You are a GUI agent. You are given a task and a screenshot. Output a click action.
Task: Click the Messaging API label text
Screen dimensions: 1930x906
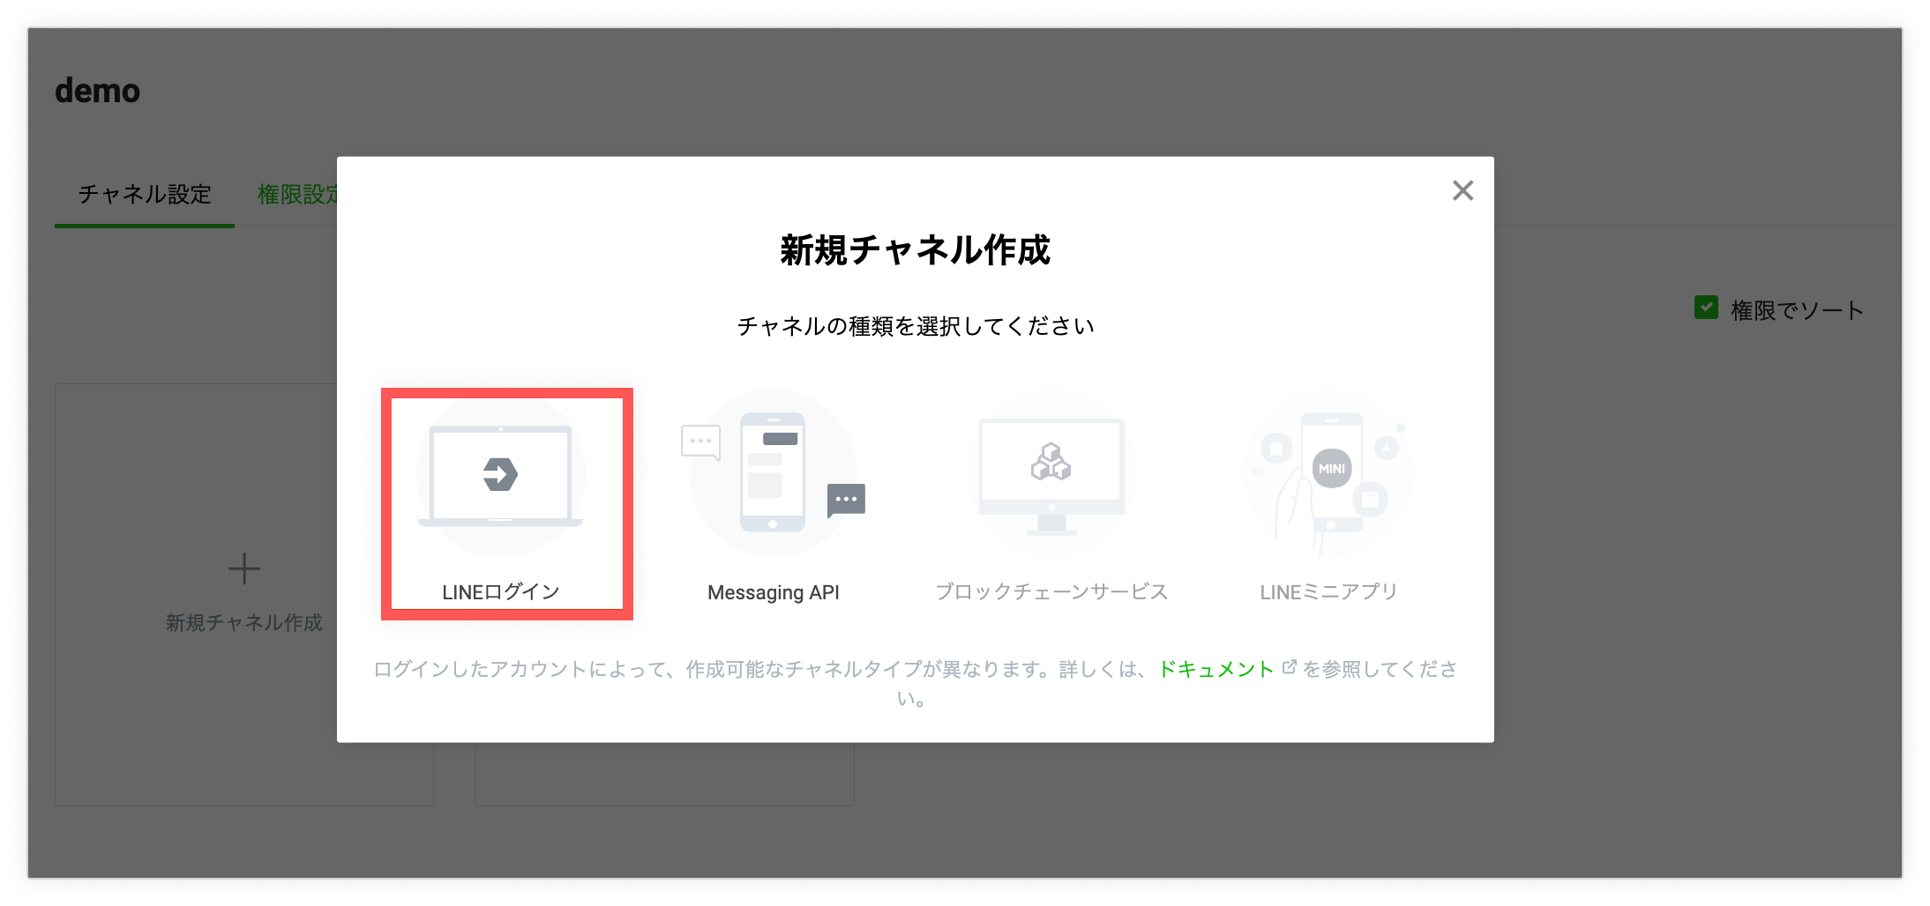(773, 592)
